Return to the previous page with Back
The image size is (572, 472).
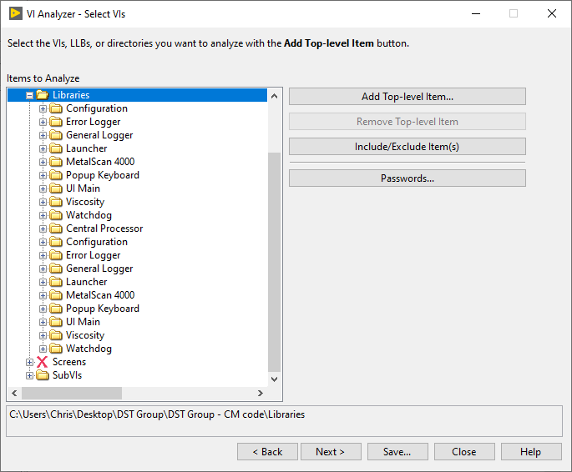pyautogui.click(x=267, y=452)
